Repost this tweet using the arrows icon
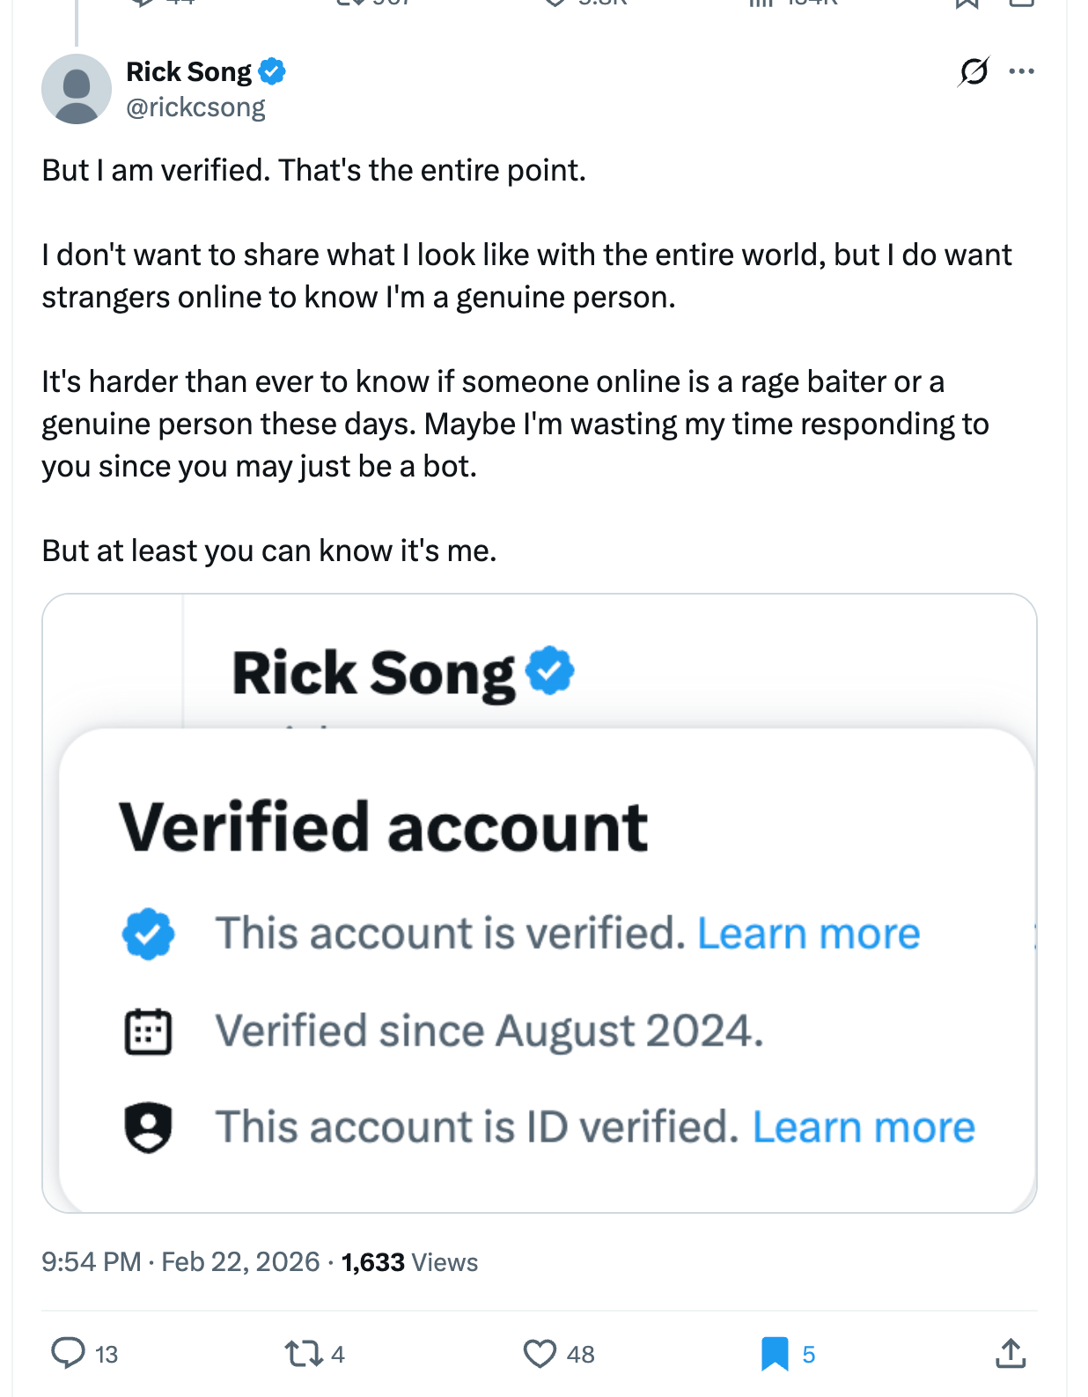This screenshot has height=1397, width=1088. click(304, 1353)
